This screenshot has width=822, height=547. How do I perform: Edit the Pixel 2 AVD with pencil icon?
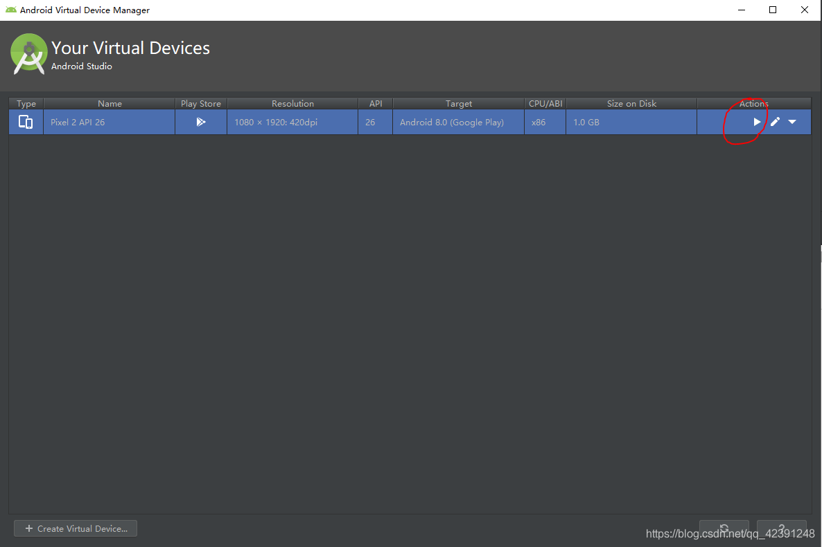(774, 121)
